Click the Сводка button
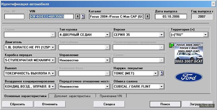Viewport: 217px width, 110px height. [x=109, y=104]
